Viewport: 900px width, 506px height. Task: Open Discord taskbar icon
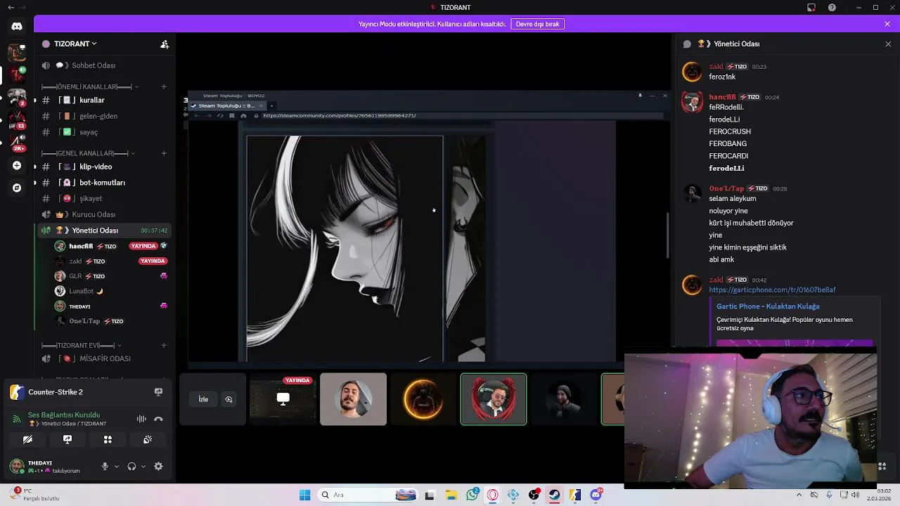[x=596, y=495]
